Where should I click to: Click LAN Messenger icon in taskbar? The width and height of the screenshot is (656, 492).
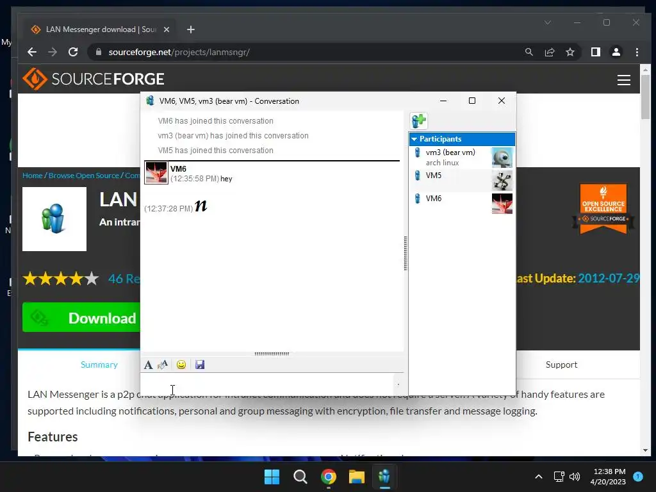[384, 477]
